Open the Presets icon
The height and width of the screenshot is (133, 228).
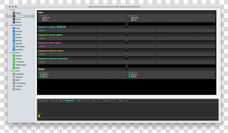(14, 37)
